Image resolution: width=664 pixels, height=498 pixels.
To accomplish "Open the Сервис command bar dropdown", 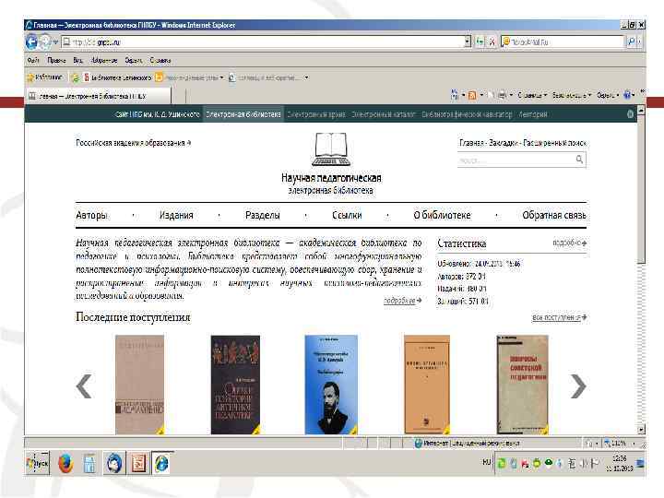I will [x=608, y=95].
